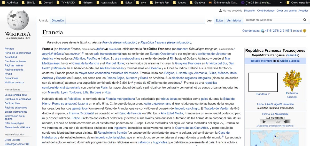Open the Donaciones link
The width and height of the screenshot is (310, 146).
click(x=11, y=78)
